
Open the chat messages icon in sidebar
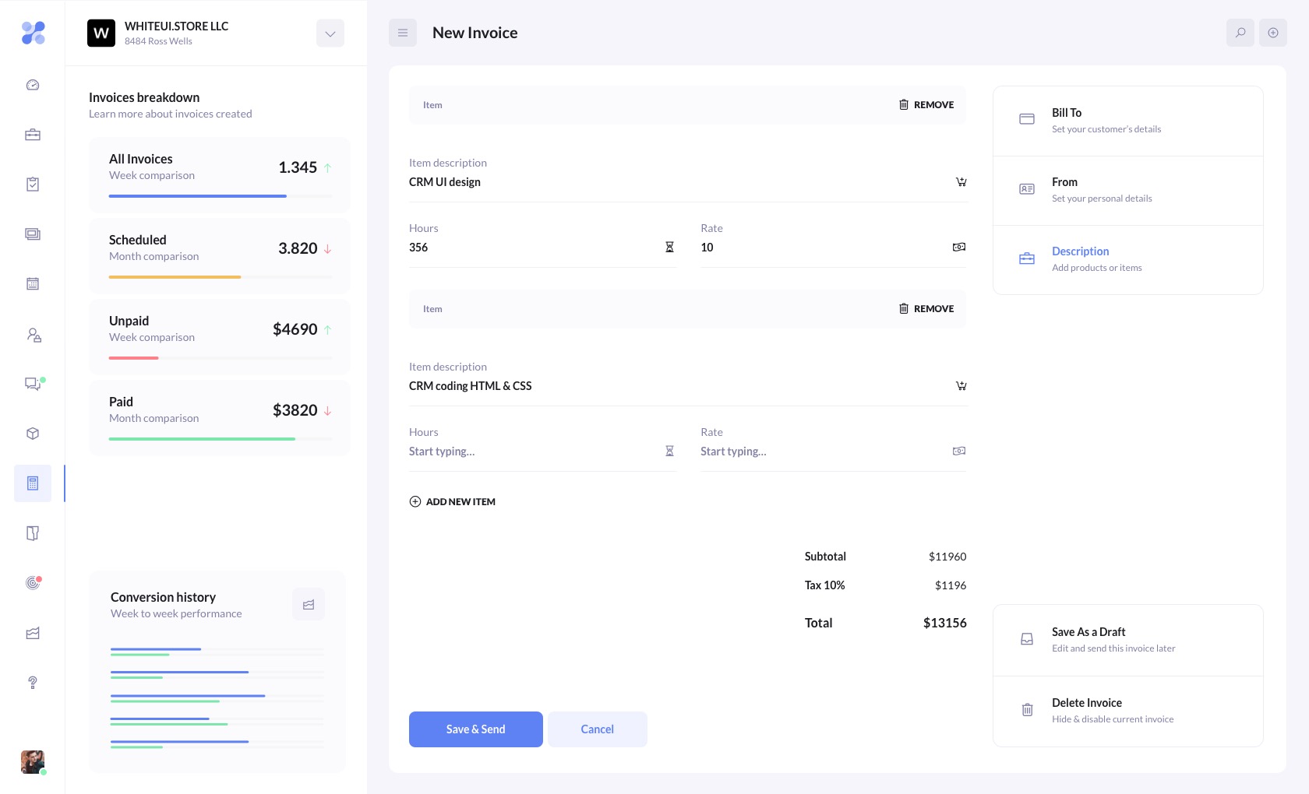34,383
